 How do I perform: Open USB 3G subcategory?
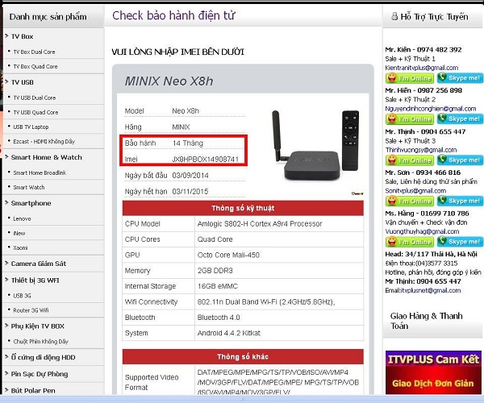click(x=22, y=296)
